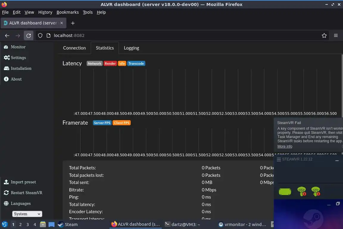Click Import preset upload icon

coord(6,182)
